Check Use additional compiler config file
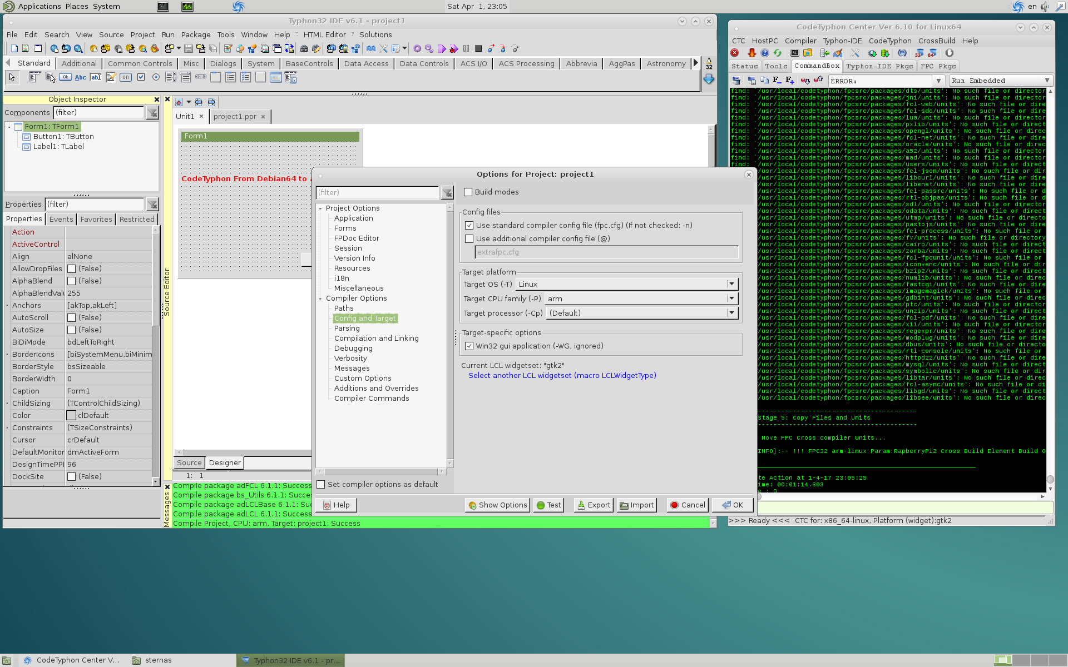The height and width of the screenshot is (667, 1068). pyautogui.click(x=469, y=238)
